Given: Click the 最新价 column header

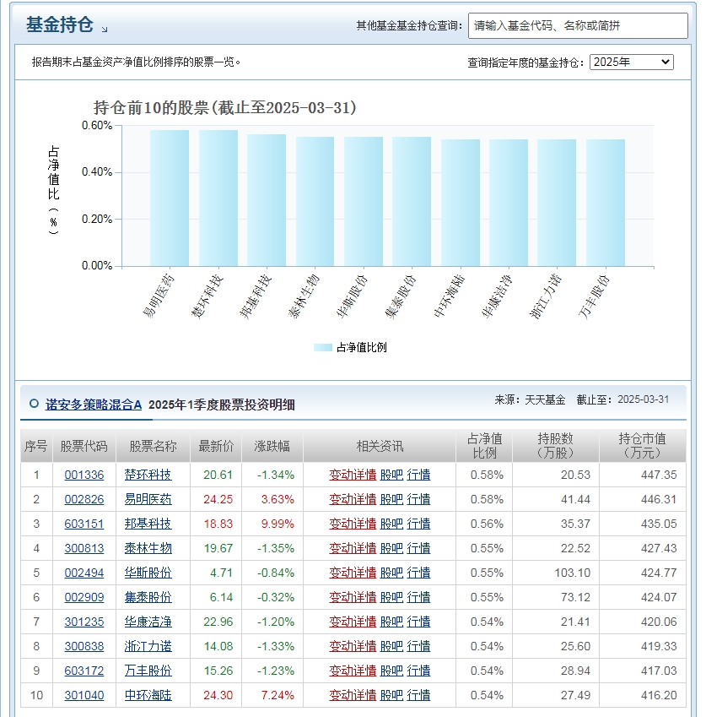Looking at the screenshot, I should tap(216, 446).
